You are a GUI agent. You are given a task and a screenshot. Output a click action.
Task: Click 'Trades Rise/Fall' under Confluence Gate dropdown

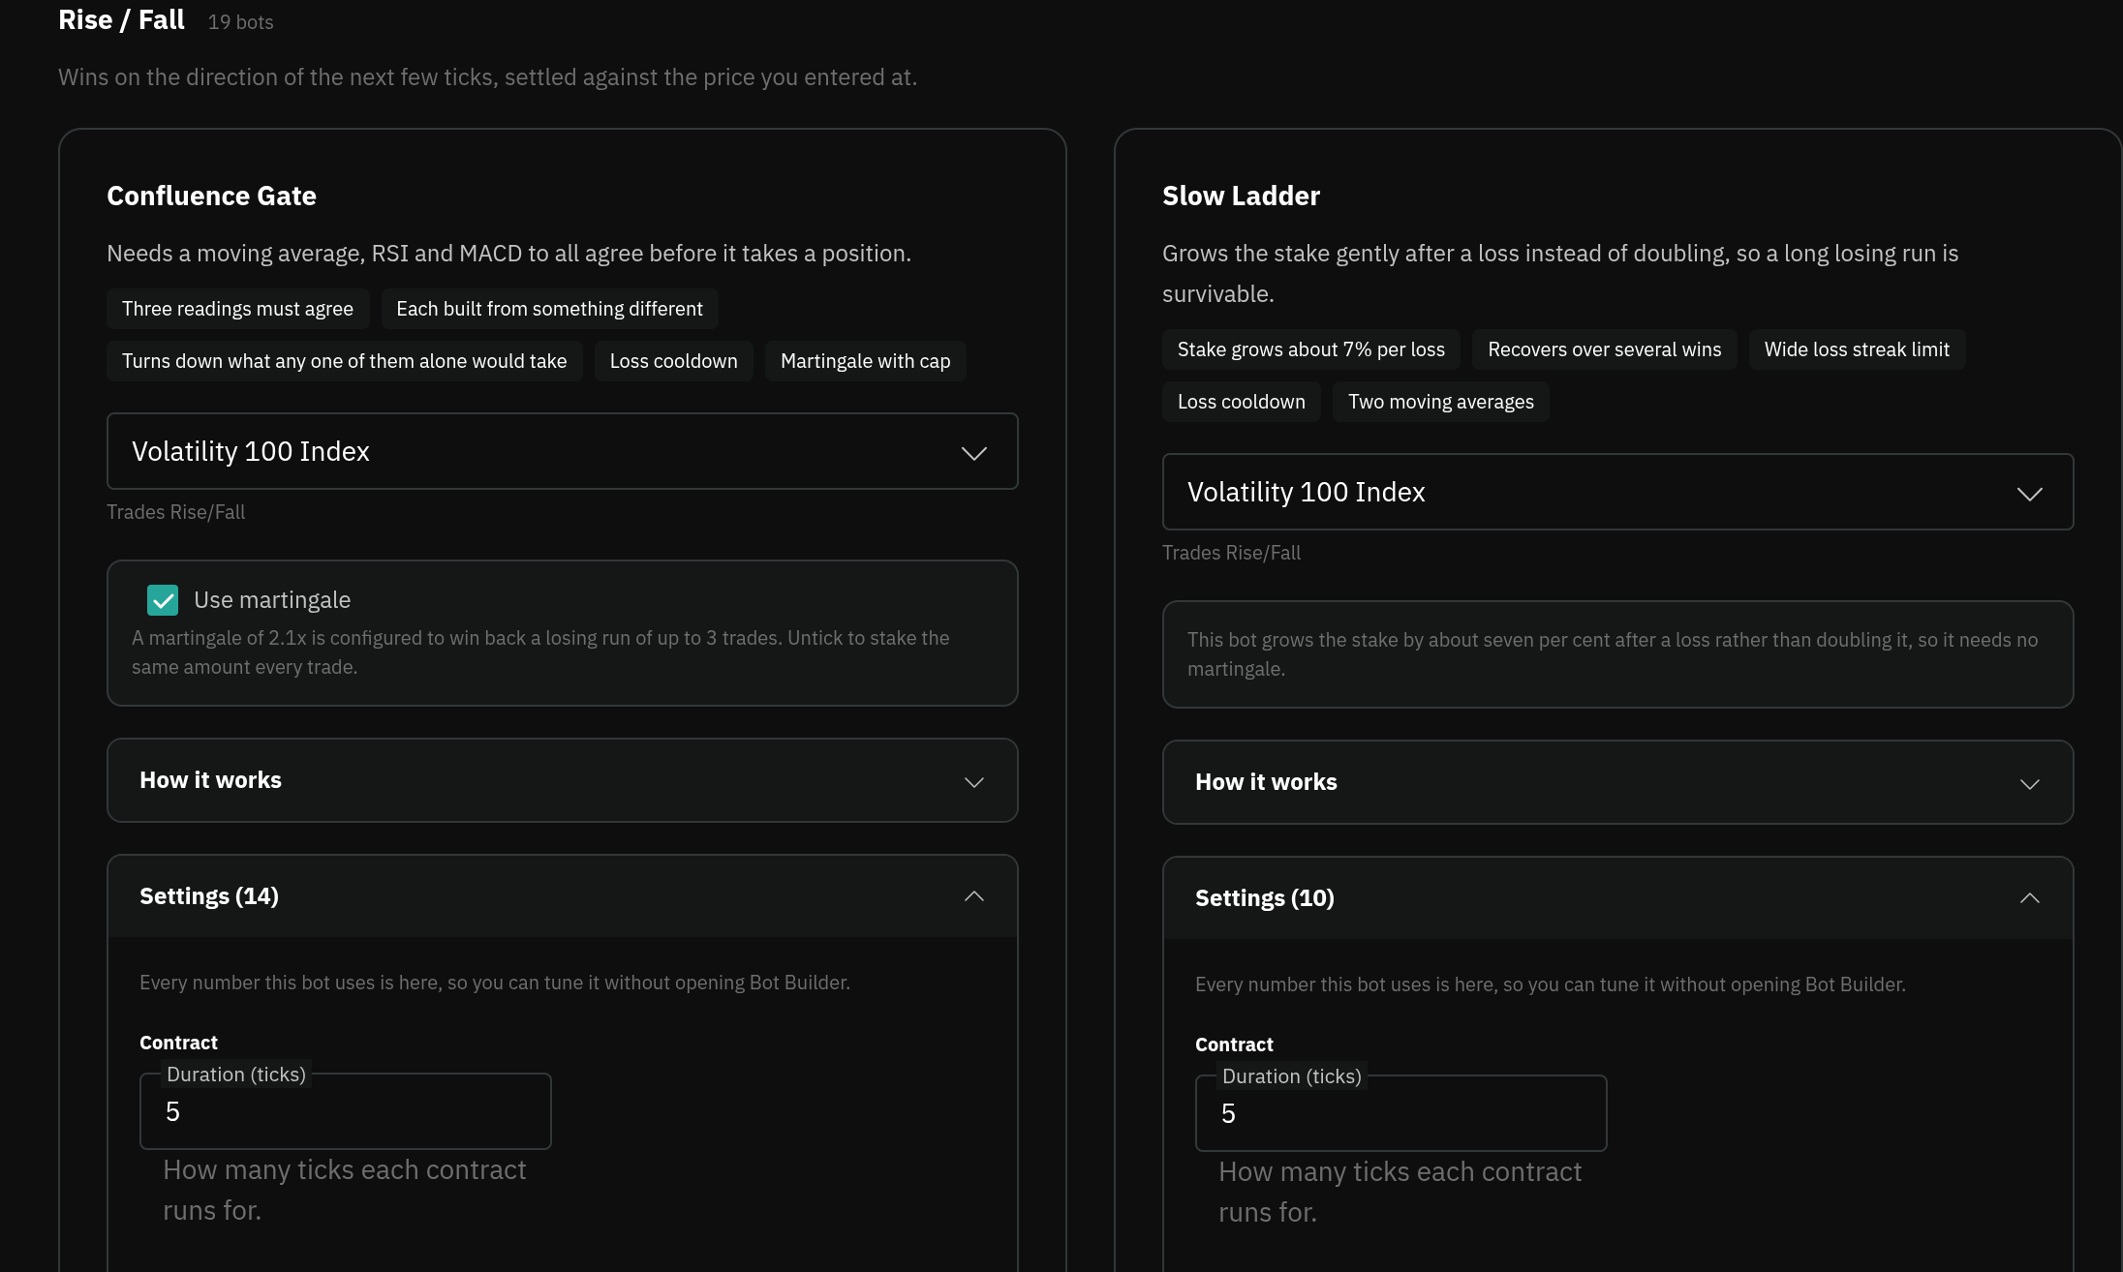tap(176, 512)
